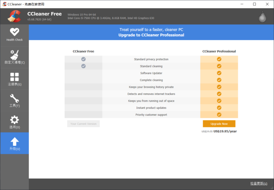Click the Your Current Version button

[x=83, y=124]
